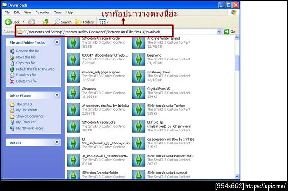Click Publish this file to the Web
Viewport: 288px width, 191px height.
click(x=35, y=69)
